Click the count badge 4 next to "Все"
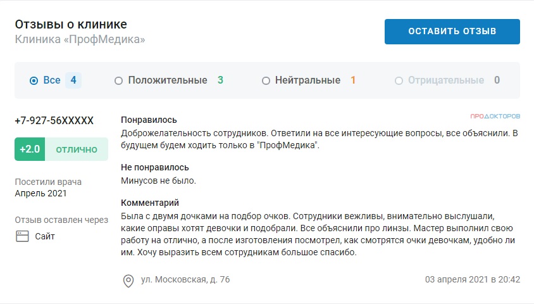 (73, 80)
